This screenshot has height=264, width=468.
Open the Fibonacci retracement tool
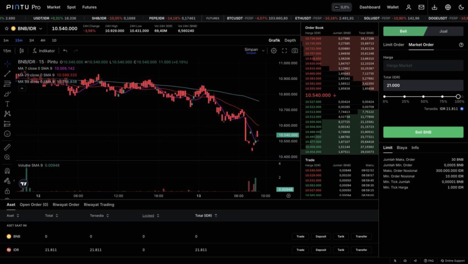7,83
